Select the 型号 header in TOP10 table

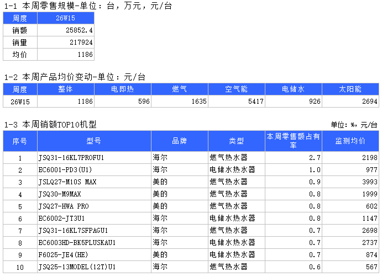(x=94, y=141)
